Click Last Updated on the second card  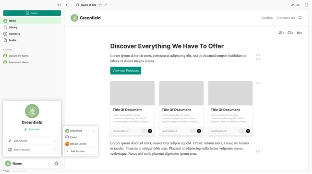(x=169, y=131)
